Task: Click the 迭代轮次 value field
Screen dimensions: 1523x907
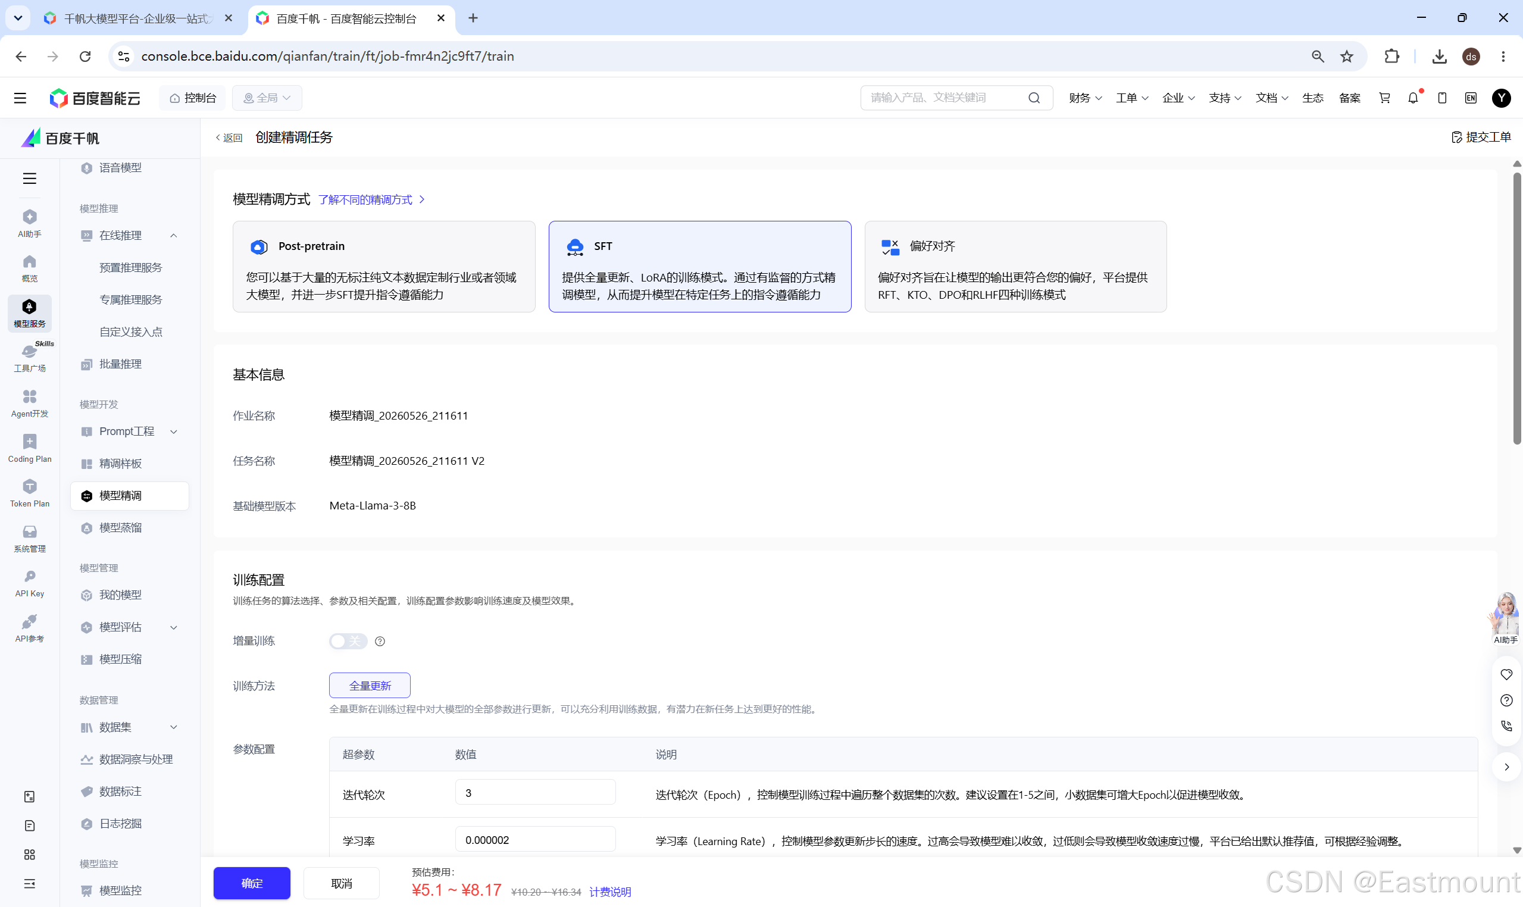Action: [x=536, y=793]
